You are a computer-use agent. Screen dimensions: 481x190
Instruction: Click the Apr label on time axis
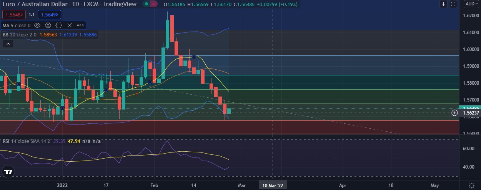tap(343, 185)
